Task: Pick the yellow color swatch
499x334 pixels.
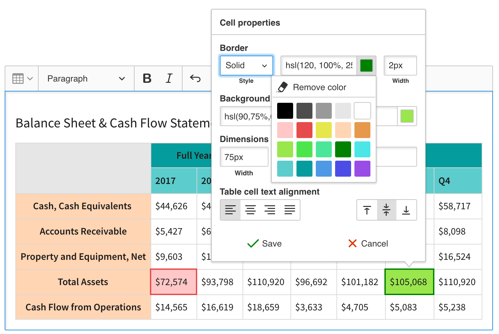Action: click(324, 130)
